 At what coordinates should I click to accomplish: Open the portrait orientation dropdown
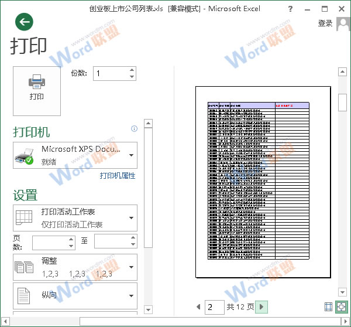(x=131, y=296)
